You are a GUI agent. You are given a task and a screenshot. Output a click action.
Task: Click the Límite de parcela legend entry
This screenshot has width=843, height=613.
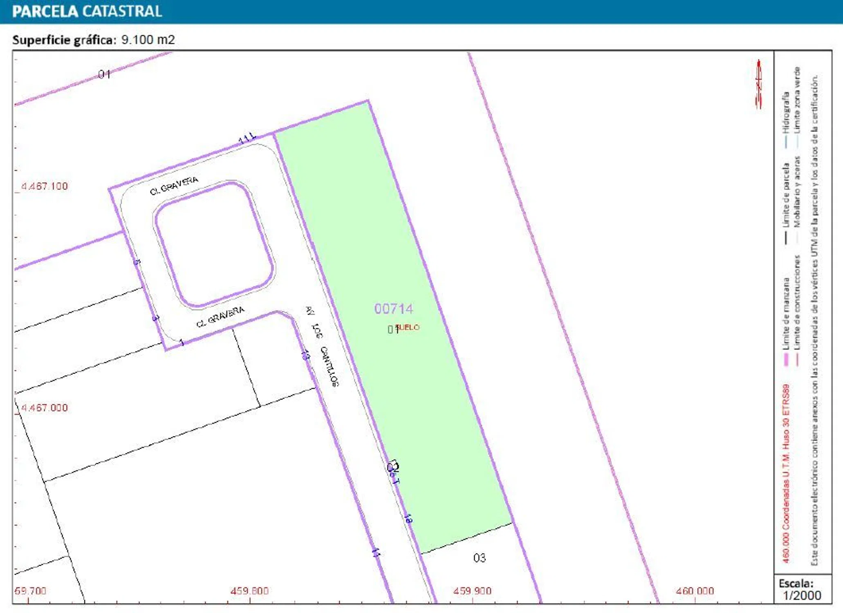click(x=785, y=195)
